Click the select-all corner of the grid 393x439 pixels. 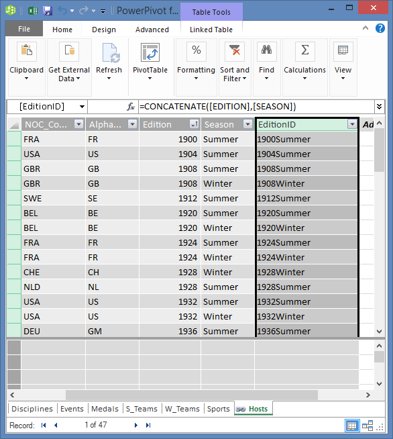point(14,124)
